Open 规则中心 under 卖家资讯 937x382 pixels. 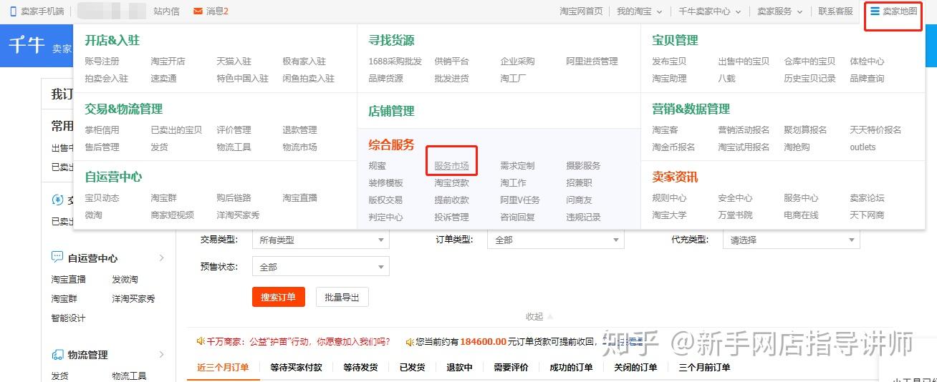pos(669,198)
